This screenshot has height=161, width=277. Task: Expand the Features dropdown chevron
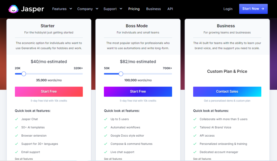pos(71,9)
